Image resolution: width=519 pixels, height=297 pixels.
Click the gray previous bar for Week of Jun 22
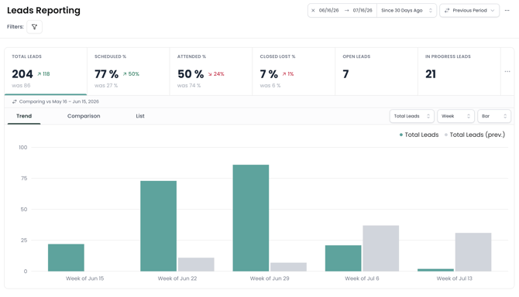[x=196, y=265]
